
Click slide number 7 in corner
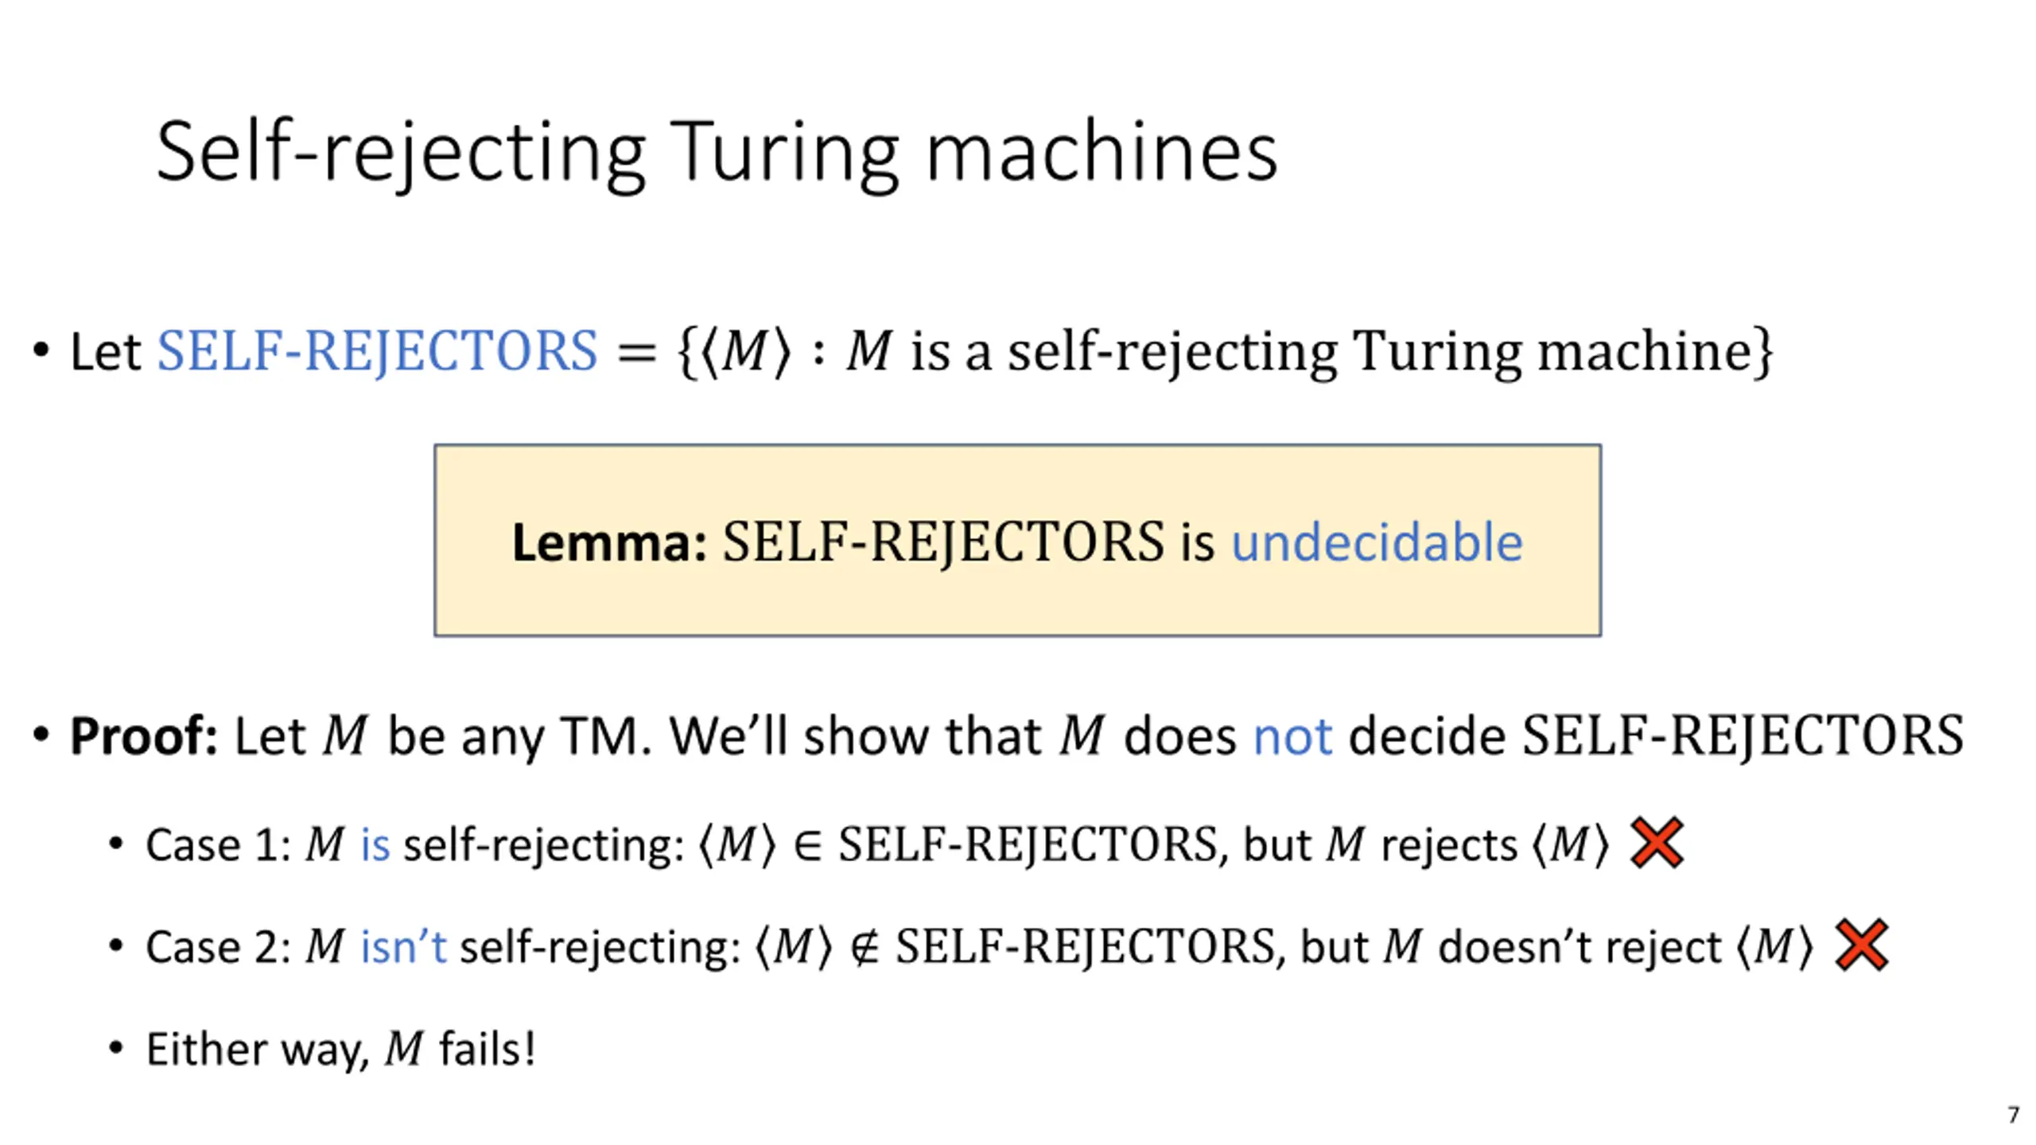click(x=2013, y=1115)
